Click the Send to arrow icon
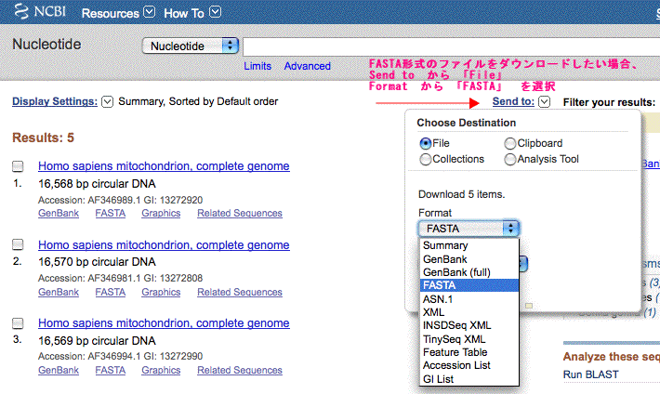The width and height of the screenshot is (660, 394). point(544,101)
